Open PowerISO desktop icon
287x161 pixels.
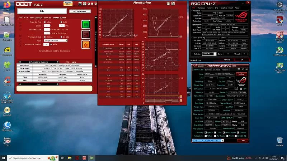pos(7,112)
